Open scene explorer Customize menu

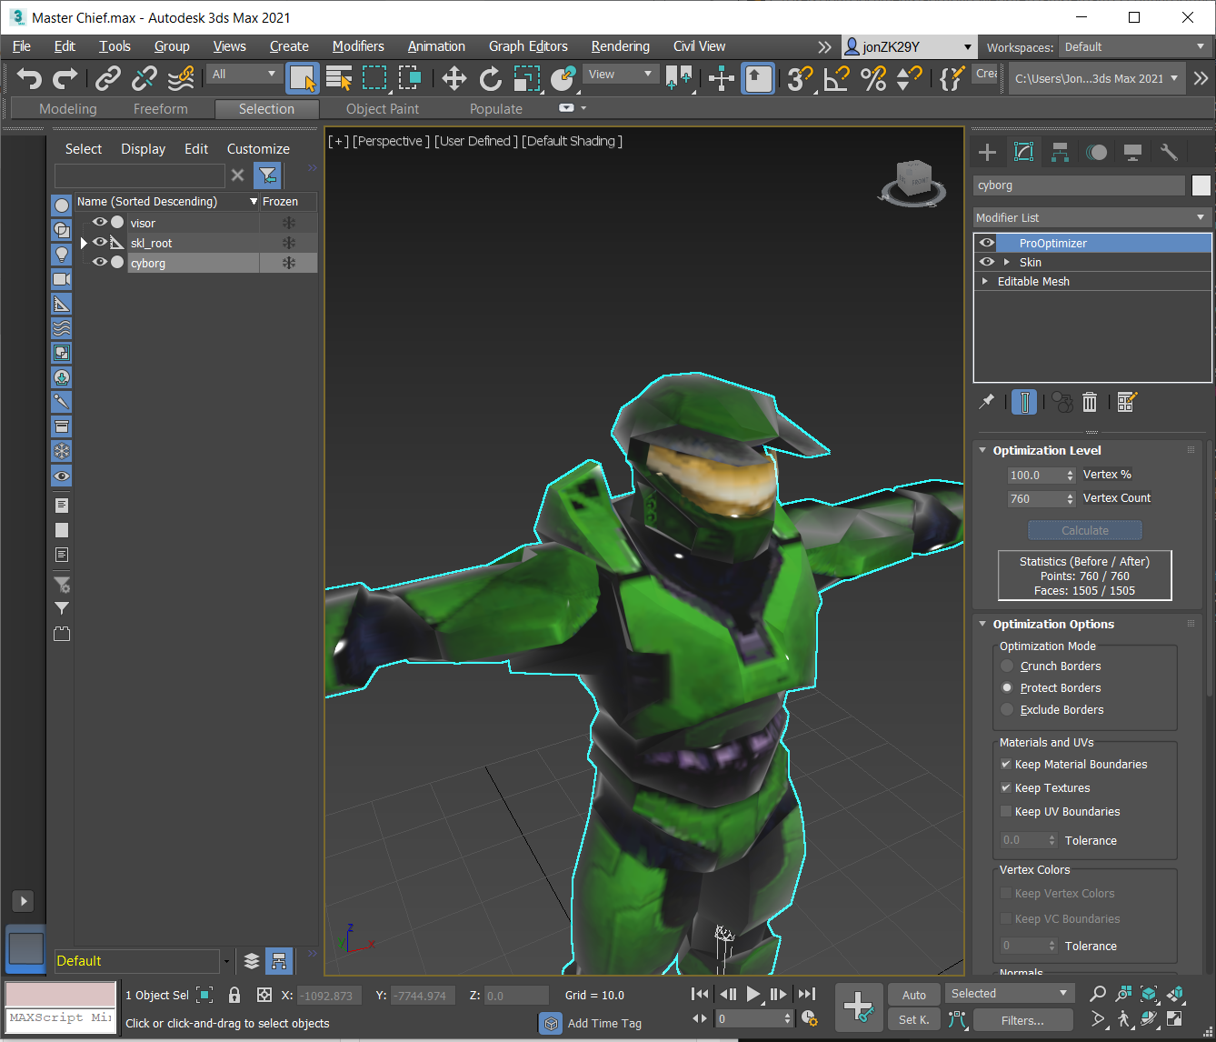(258, 149)
